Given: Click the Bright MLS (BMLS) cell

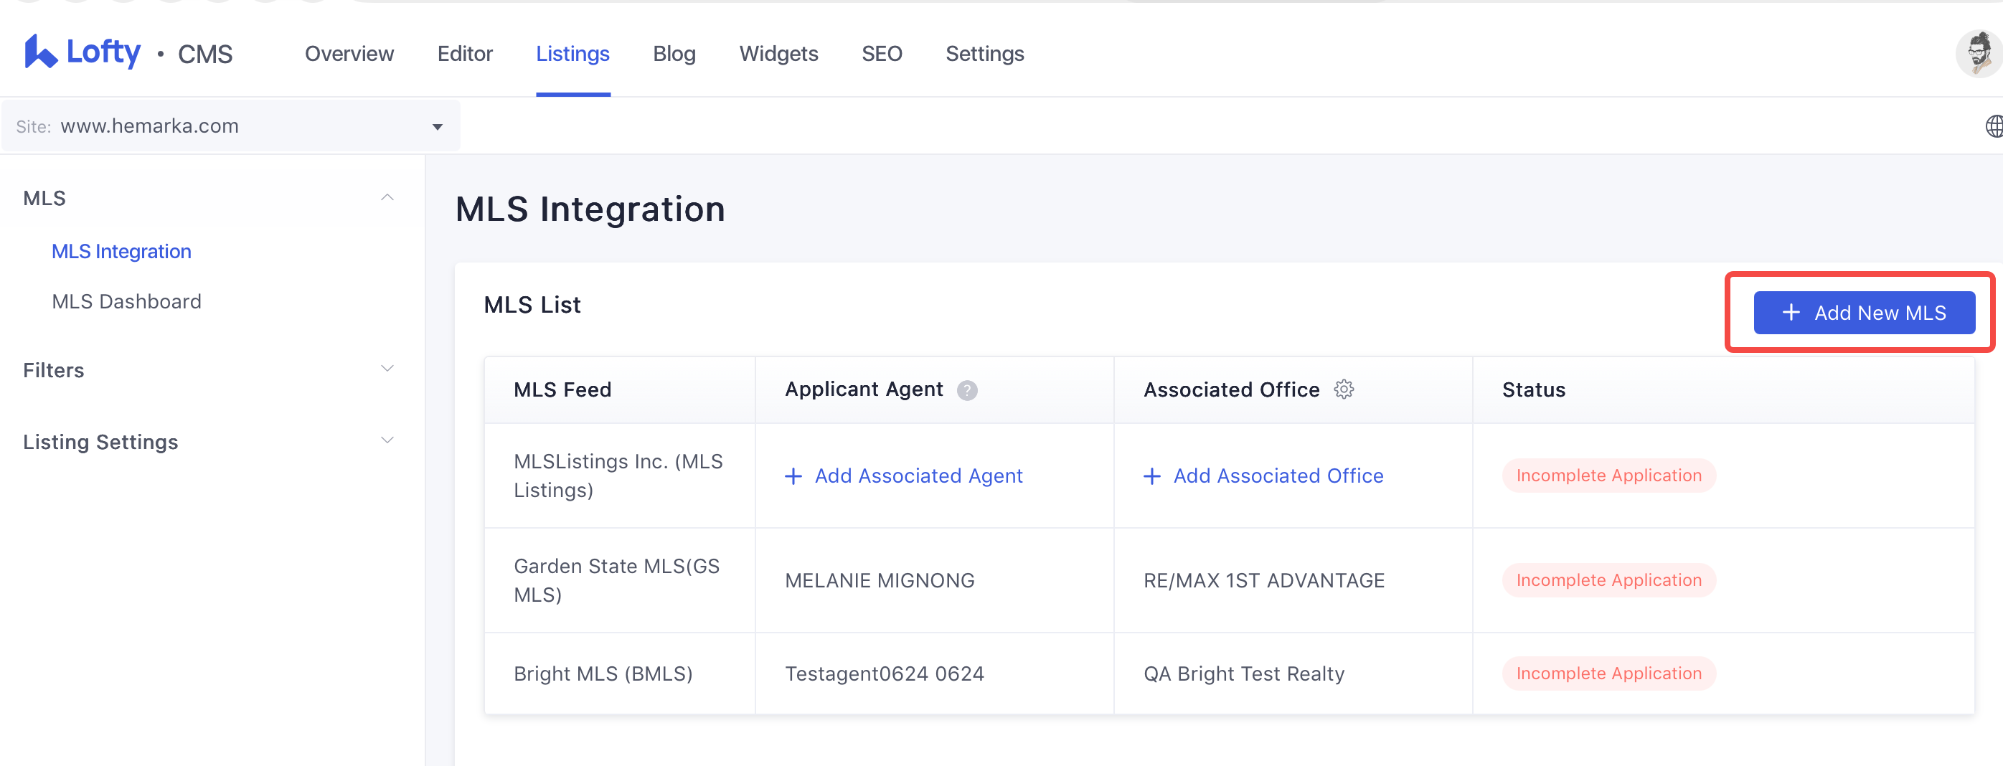Looking at the screenshot, I should coord(620,673).
